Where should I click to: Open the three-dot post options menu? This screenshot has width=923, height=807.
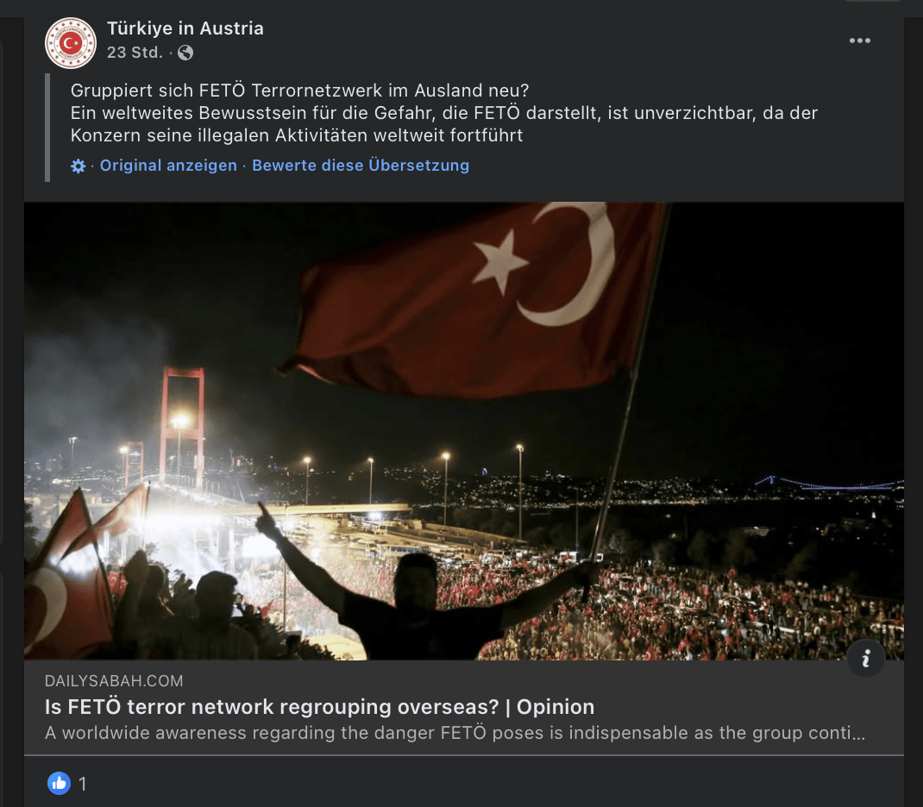click(859, 41)
